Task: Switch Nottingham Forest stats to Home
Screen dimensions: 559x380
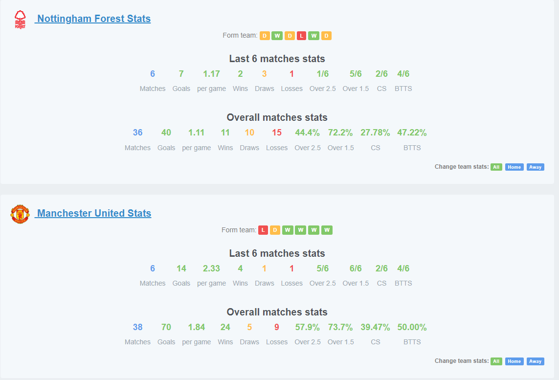Action: pos(514,167)
